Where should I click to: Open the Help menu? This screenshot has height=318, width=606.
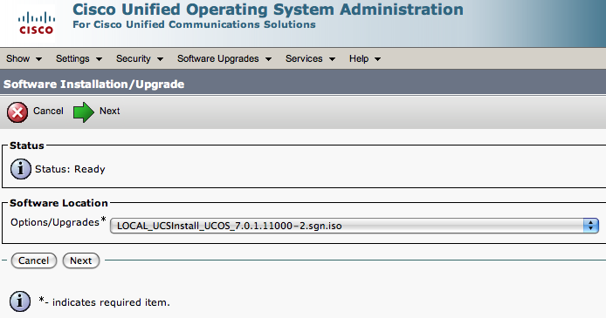[365, 58]
